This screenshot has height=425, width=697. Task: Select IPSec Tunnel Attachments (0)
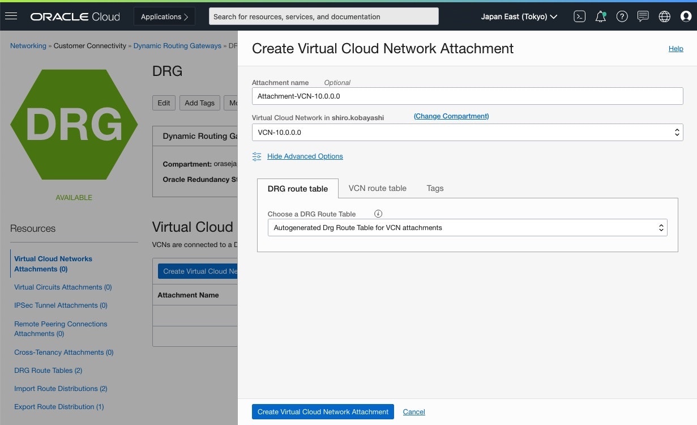(x=61, y=305)
